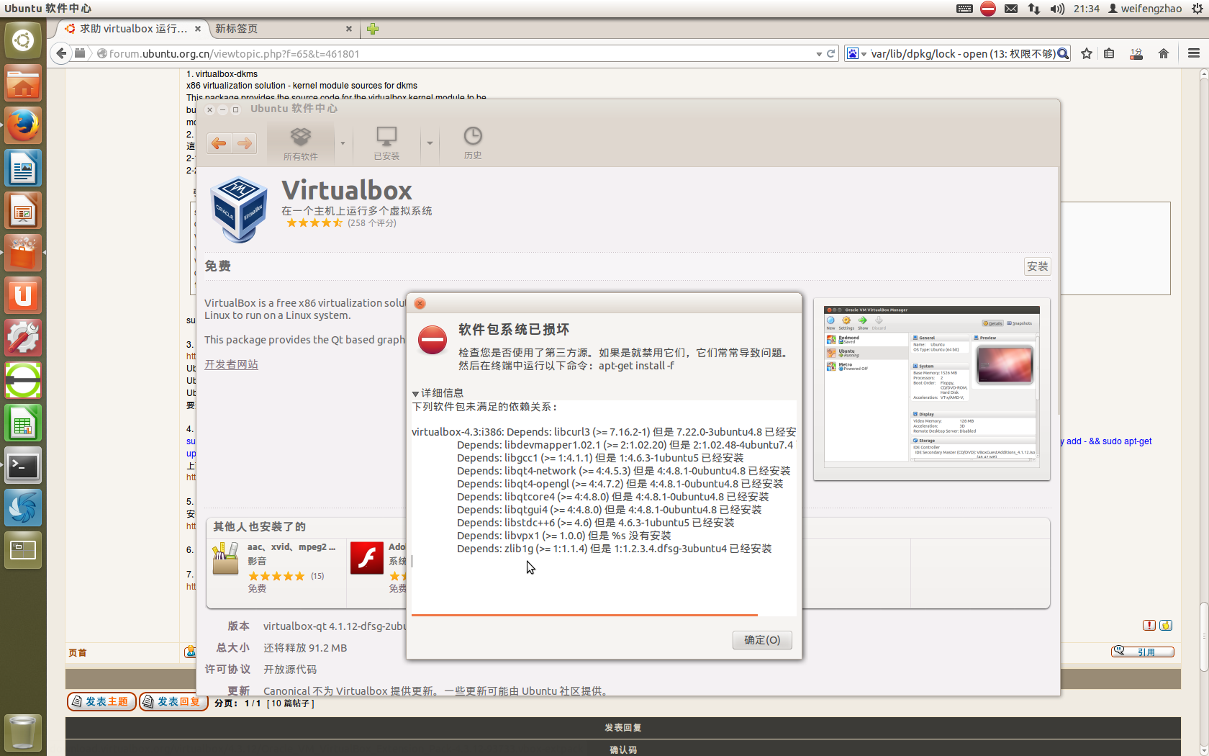This screenshot has width=1209, height=756.
Task: Go to Firefox home page icon
Action: point(1164,53)
